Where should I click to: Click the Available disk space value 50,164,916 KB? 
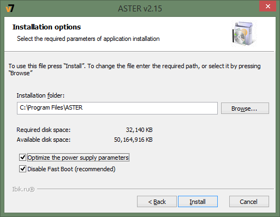[x=133, y=140]
